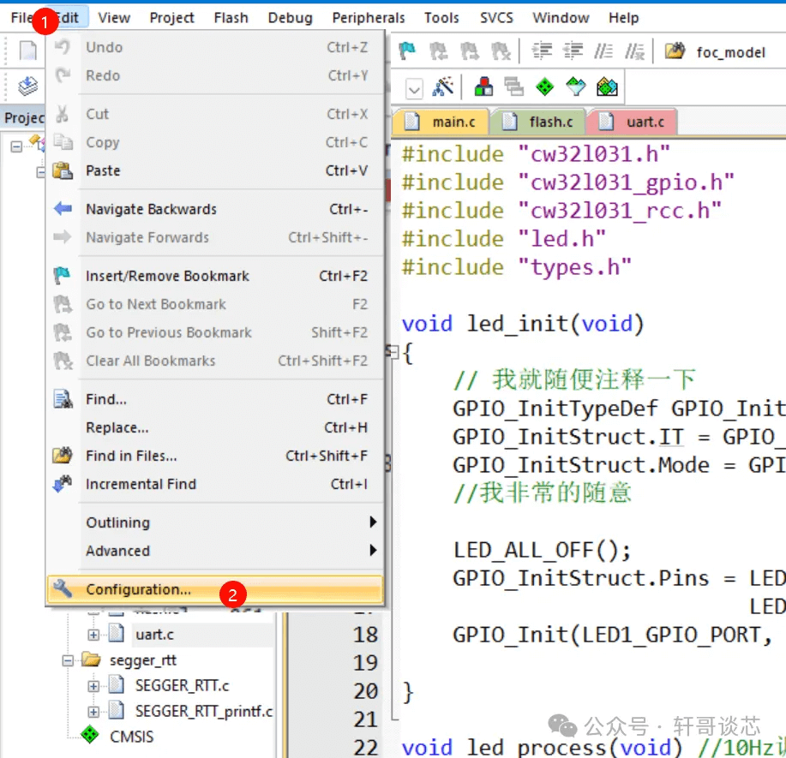The width and height of the screenshot is (786, 758).
Task: Open the Pack Installer icon
Action: [607, 87]
